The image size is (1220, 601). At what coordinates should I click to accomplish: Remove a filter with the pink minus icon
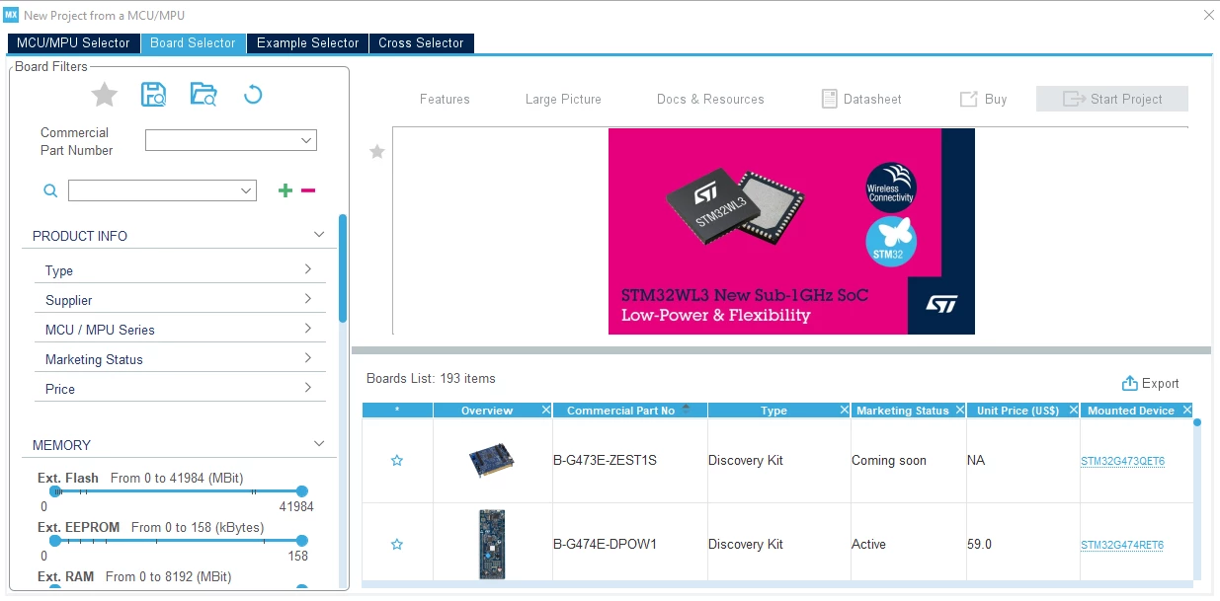tap(308, 190)
